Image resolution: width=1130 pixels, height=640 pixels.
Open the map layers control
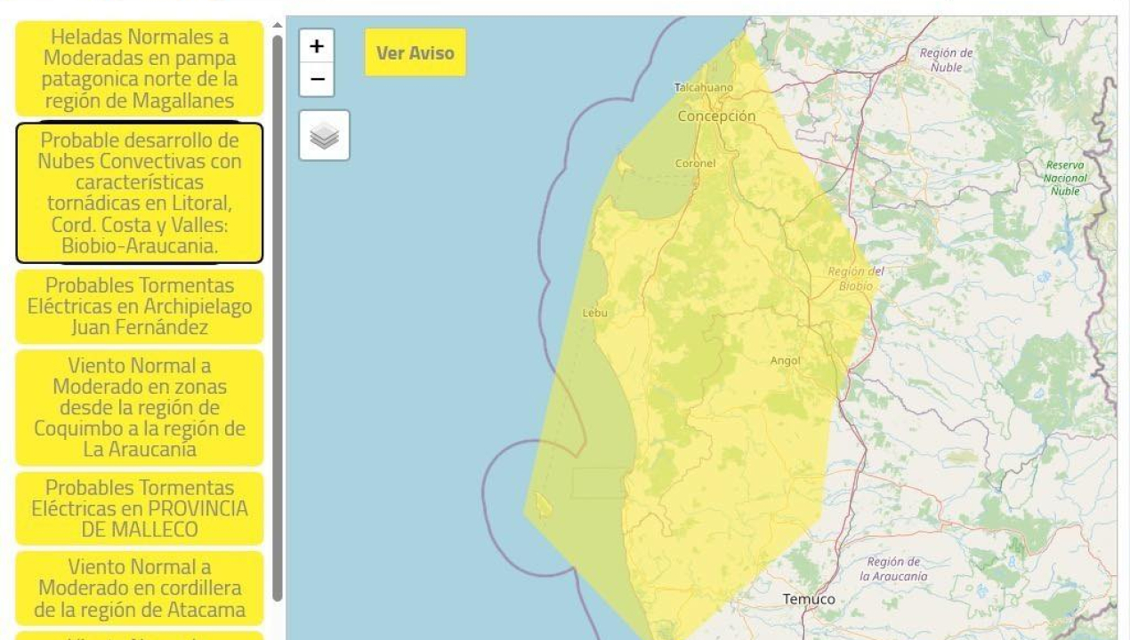[325, 136]
